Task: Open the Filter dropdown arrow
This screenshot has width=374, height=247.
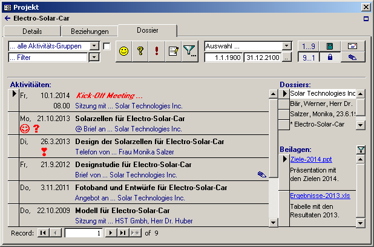Action: (x=94, y=58)
